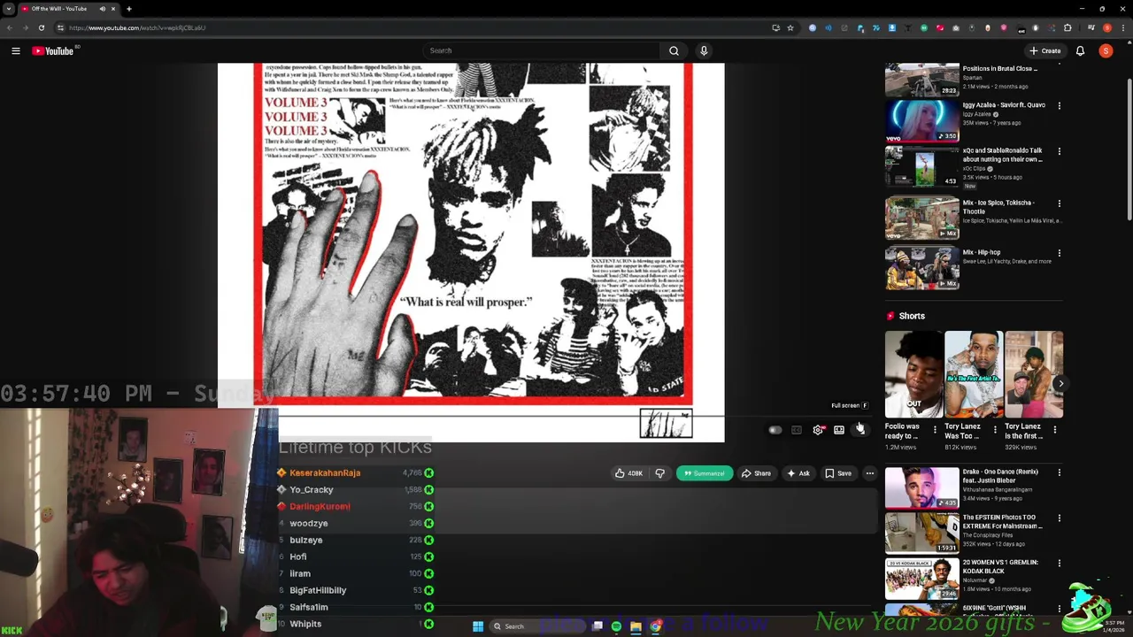Open the player settings gear
This screenshot has height=637, width=1133.
tap(818, 430)
